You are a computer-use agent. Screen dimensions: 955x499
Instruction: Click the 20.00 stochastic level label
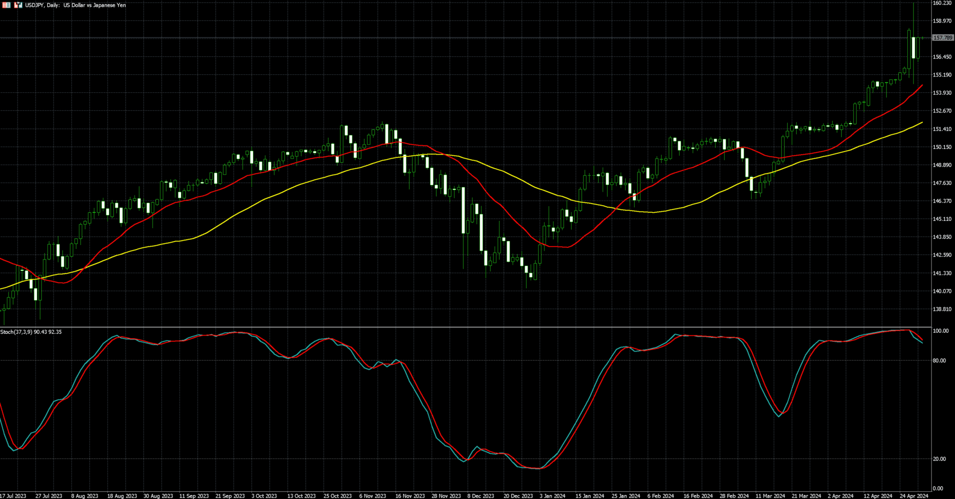(939, 459)
